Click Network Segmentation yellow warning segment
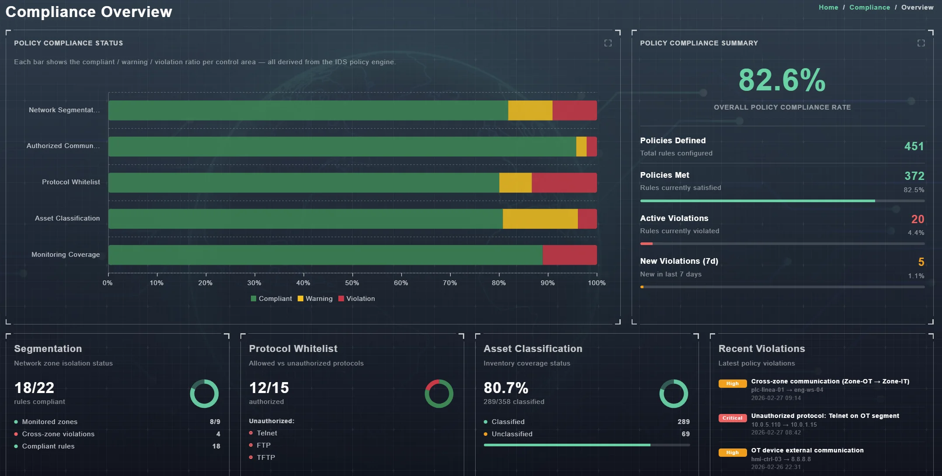Viewport: 942px width, 476px height. 530,110
